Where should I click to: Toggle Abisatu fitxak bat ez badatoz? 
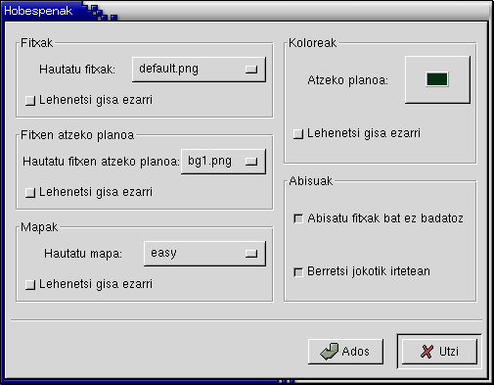298,218
